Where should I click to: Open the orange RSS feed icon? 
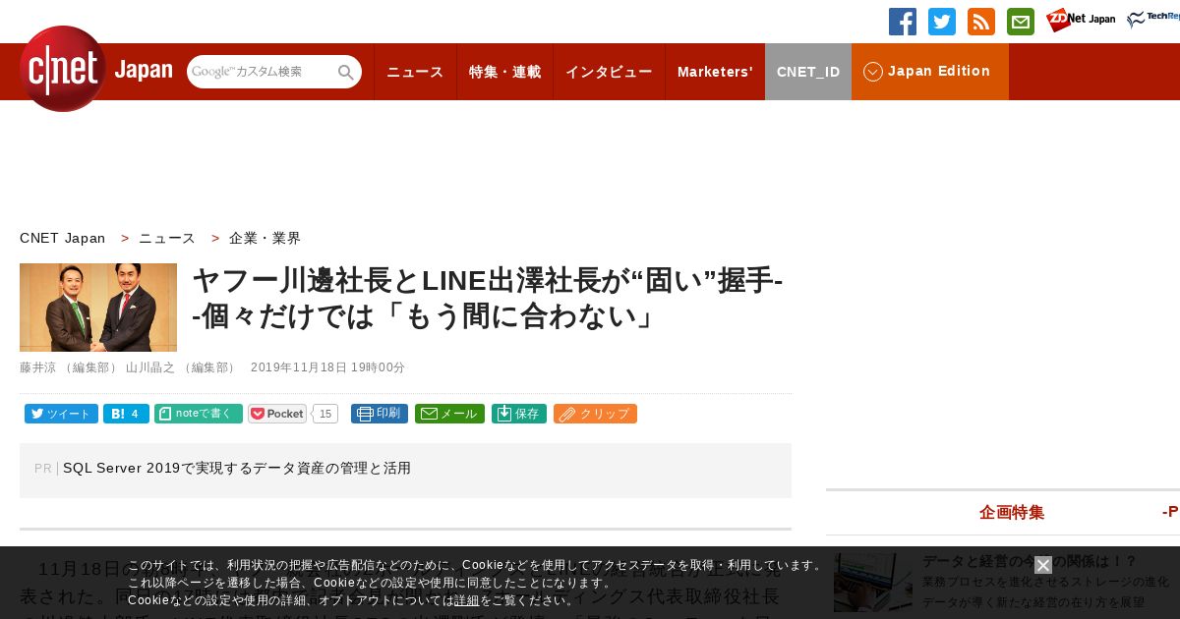click(x=981, y=22)
